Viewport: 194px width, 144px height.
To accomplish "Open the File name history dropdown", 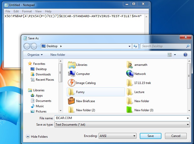I will 188,118.
